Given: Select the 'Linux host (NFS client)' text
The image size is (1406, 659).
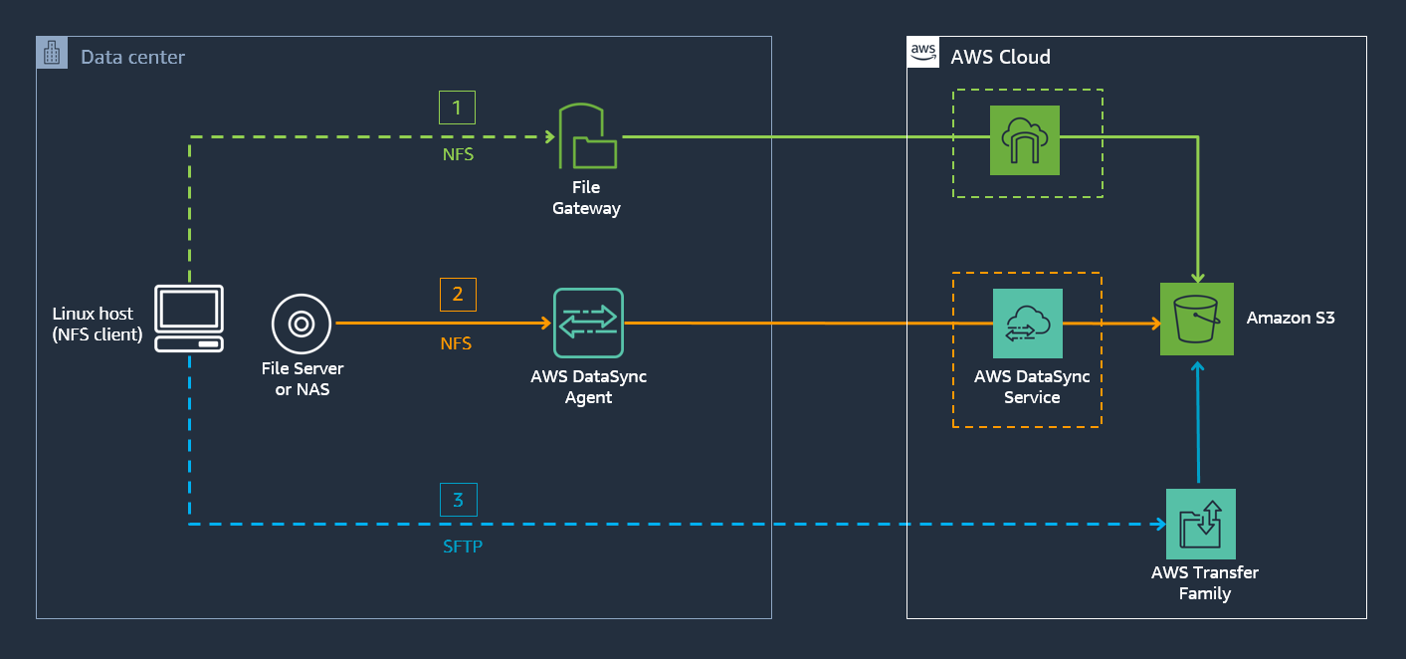Looking at the screenshot, I should (x=98, y=325).
